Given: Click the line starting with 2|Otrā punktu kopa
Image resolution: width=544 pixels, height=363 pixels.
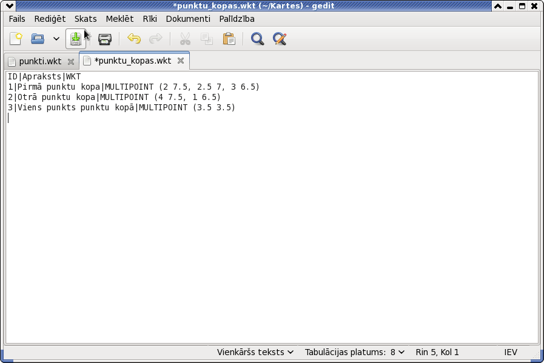Looking at the screenshot, I should [114, 98].
